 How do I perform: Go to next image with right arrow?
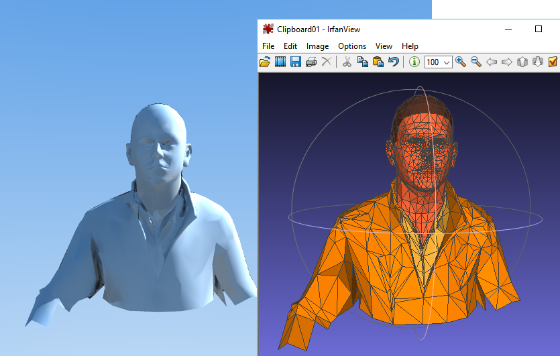(507, 62)
